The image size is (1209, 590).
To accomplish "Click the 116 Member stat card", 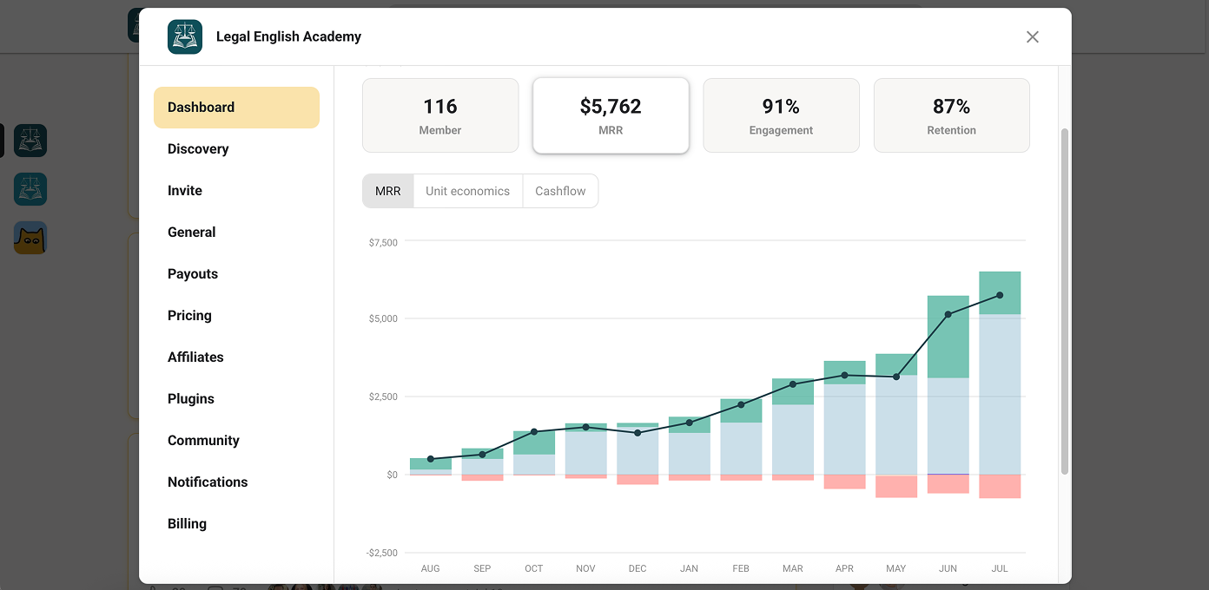I will [440, 115].
